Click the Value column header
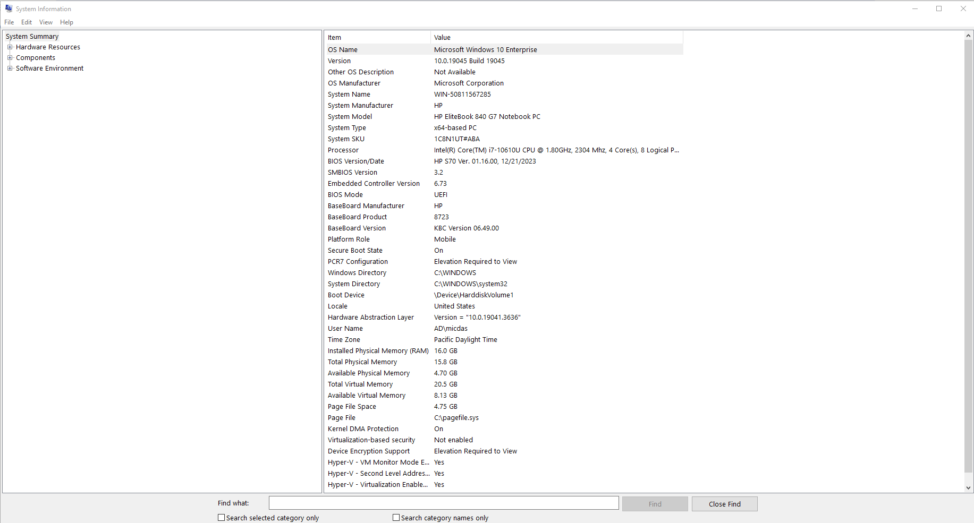 coord(557,37)
